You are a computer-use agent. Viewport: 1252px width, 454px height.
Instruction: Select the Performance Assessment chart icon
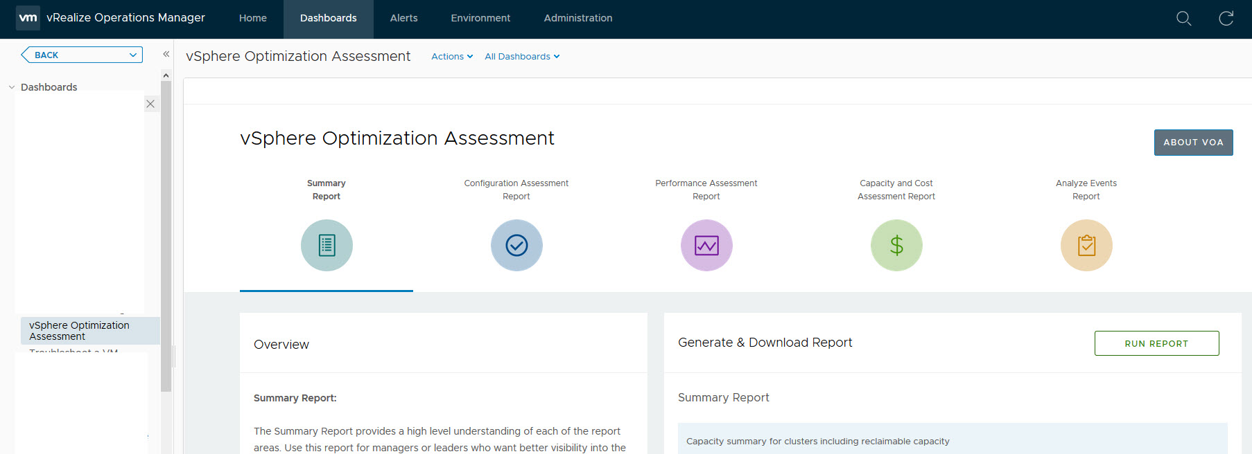706,246
